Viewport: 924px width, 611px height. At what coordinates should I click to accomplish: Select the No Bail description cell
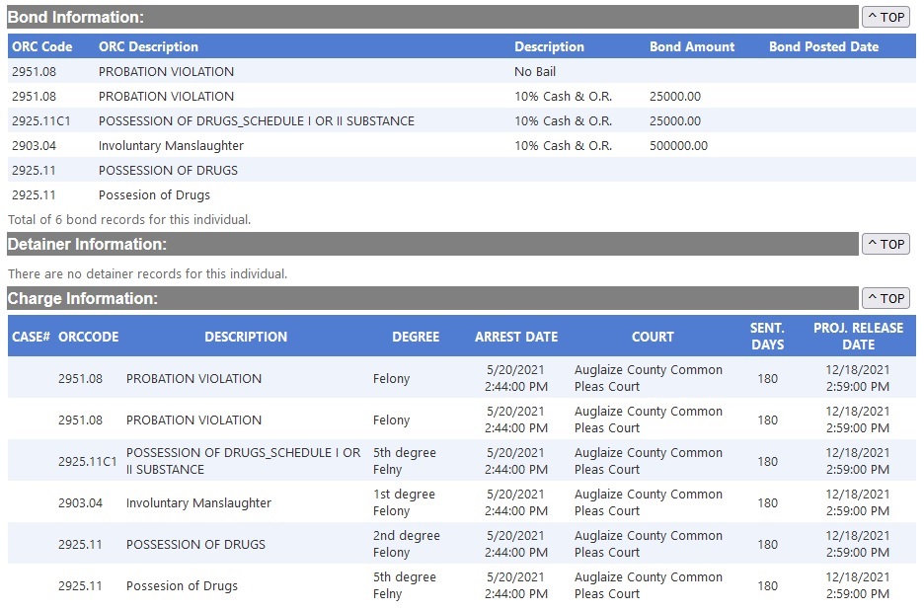click(x=535, y=72)
